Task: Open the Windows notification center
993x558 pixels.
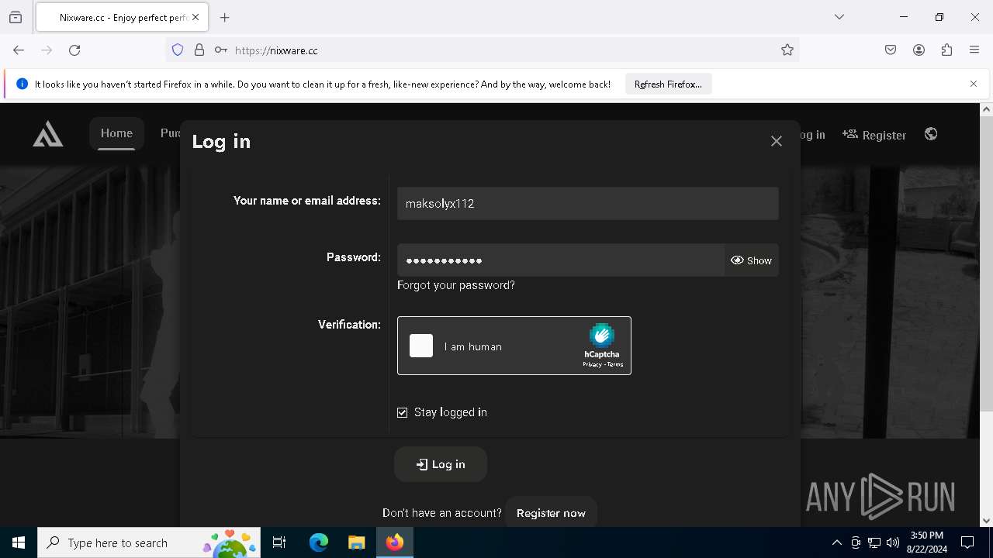Action: (x=967, y=542)
